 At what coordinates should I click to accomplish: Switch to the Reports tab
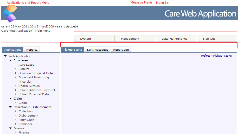[32, 50]
